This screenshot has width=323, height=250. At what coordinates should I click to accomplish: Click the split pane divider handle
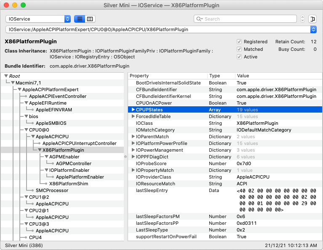pos(125,157)
